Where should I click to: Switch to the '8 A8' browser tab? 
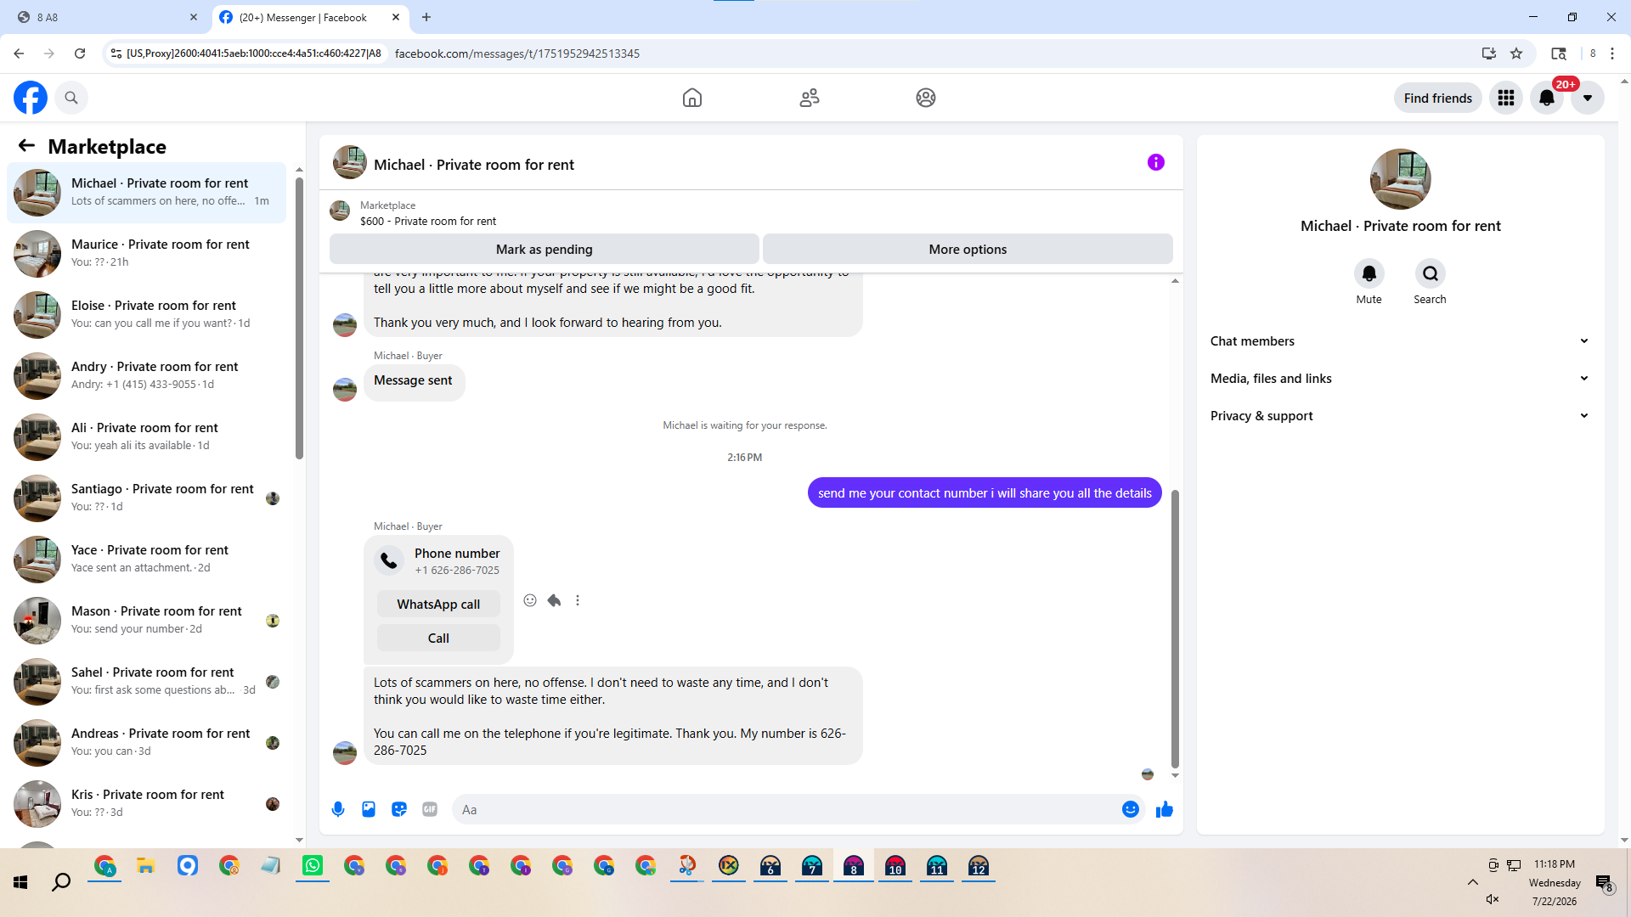(x=108, y=17)
